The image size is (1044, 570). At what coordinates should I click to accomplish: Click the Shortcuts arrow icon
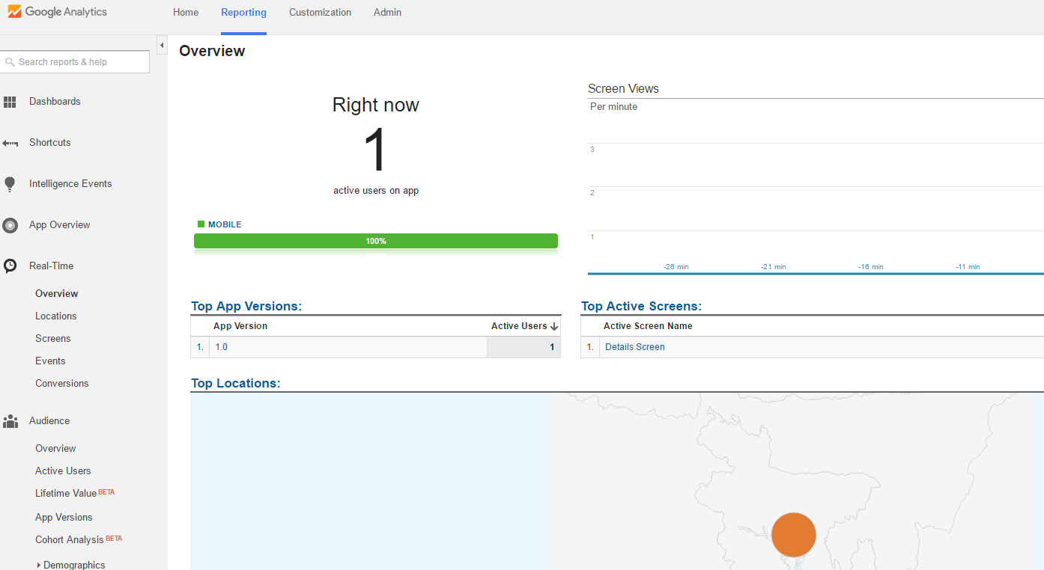point(10,143)
